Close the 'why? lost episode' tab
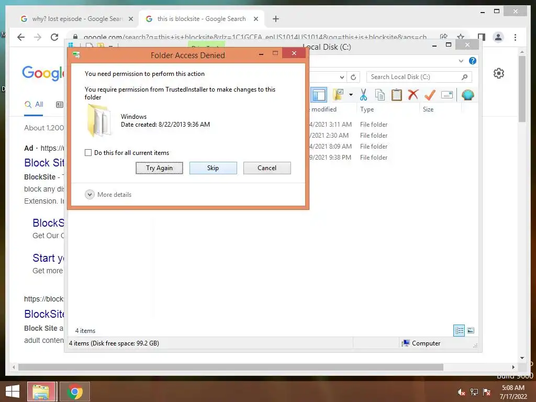 pos(130,19)
